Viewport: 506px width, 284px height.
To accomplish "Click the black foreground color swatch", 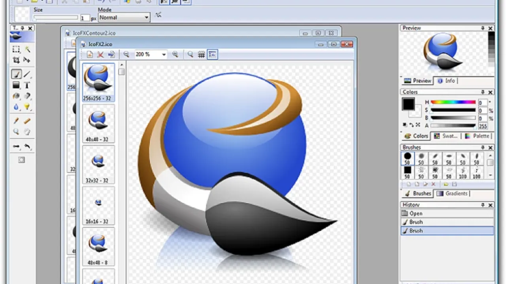I will click(408, 104).
